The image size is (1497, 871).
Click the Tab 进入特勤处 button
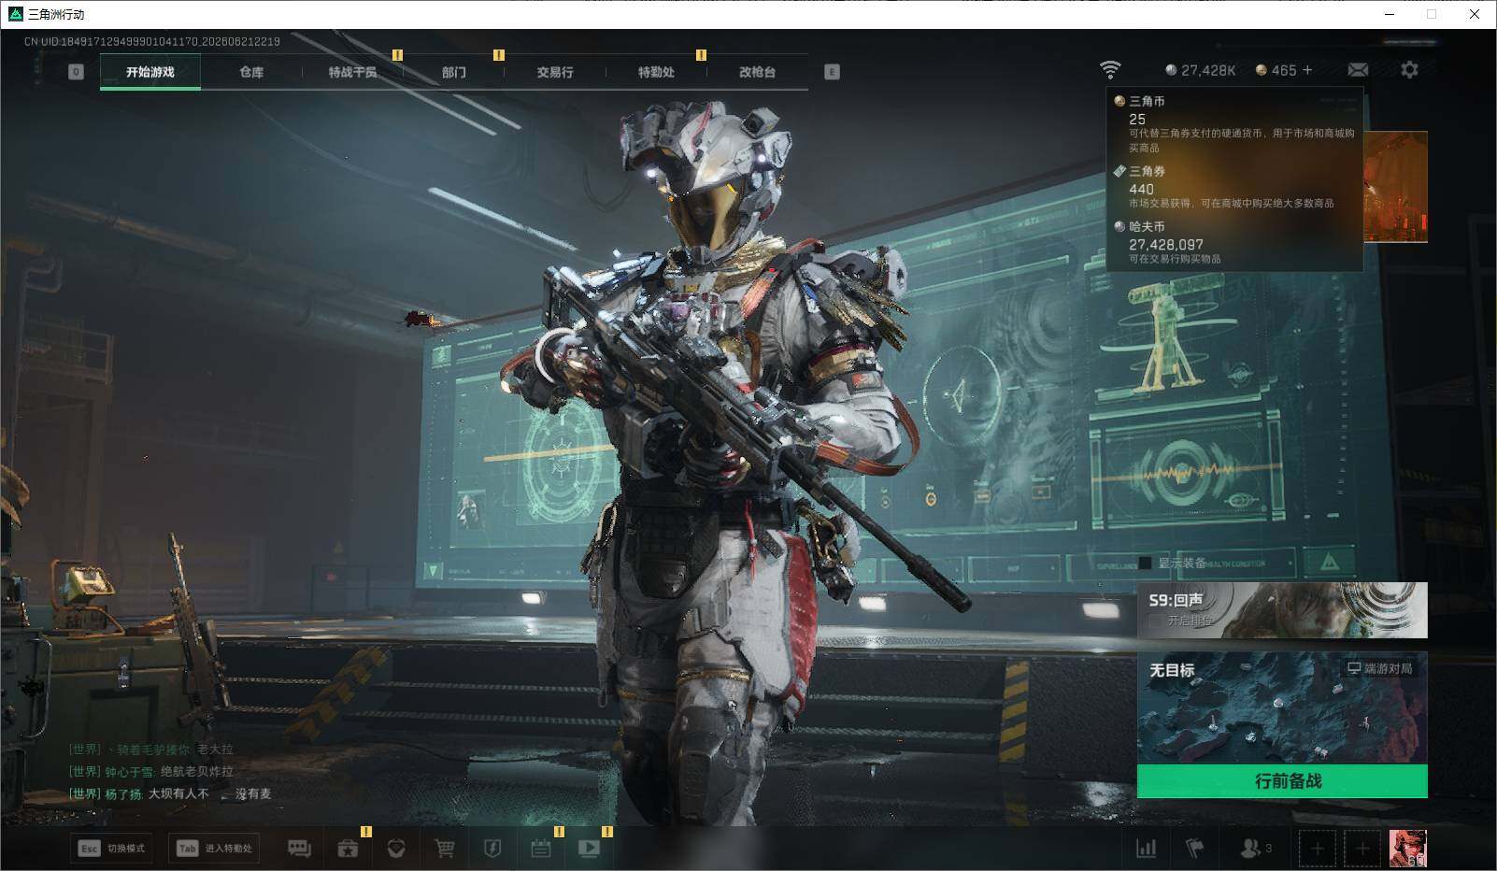[x=214, y=848]
